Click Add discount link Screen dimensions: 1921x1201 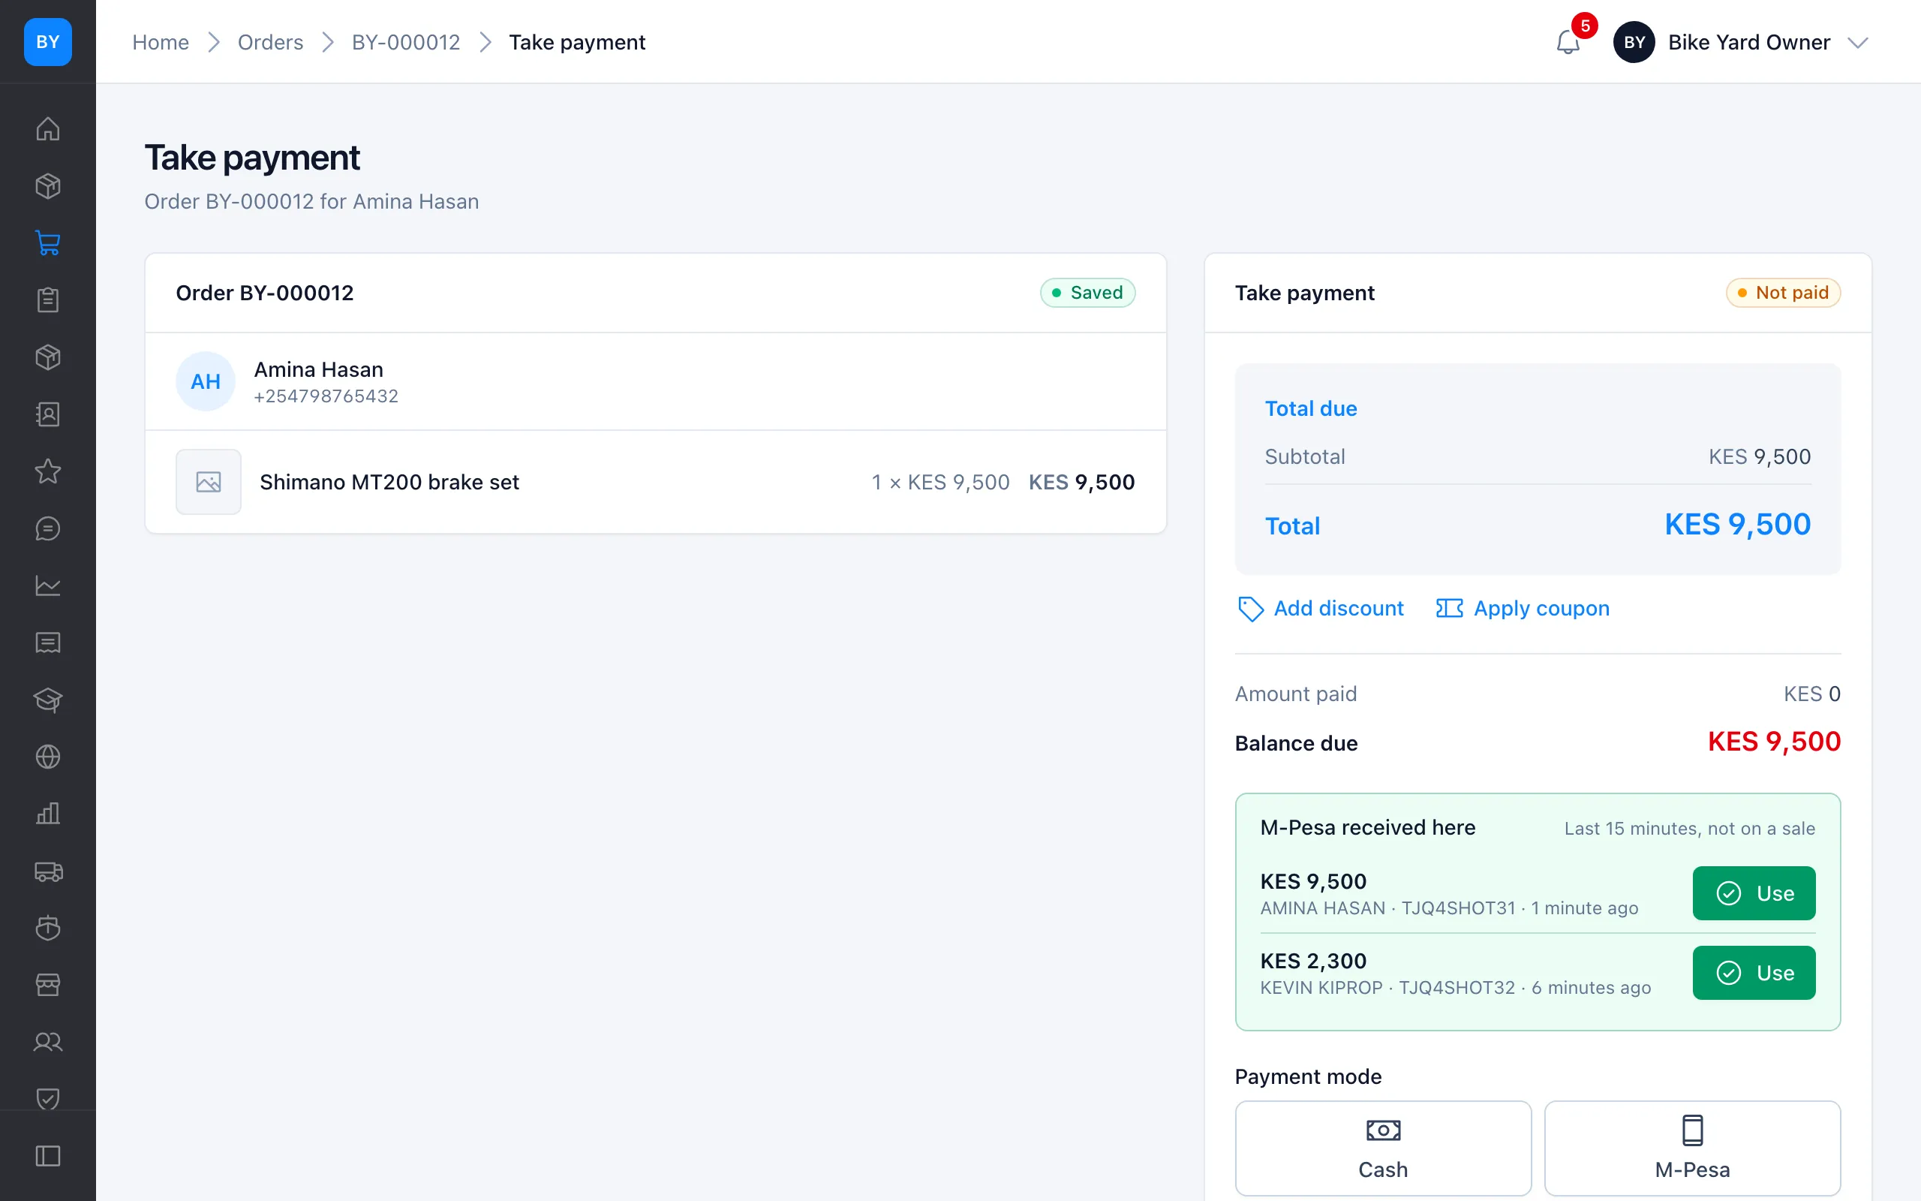[1320, 609]
